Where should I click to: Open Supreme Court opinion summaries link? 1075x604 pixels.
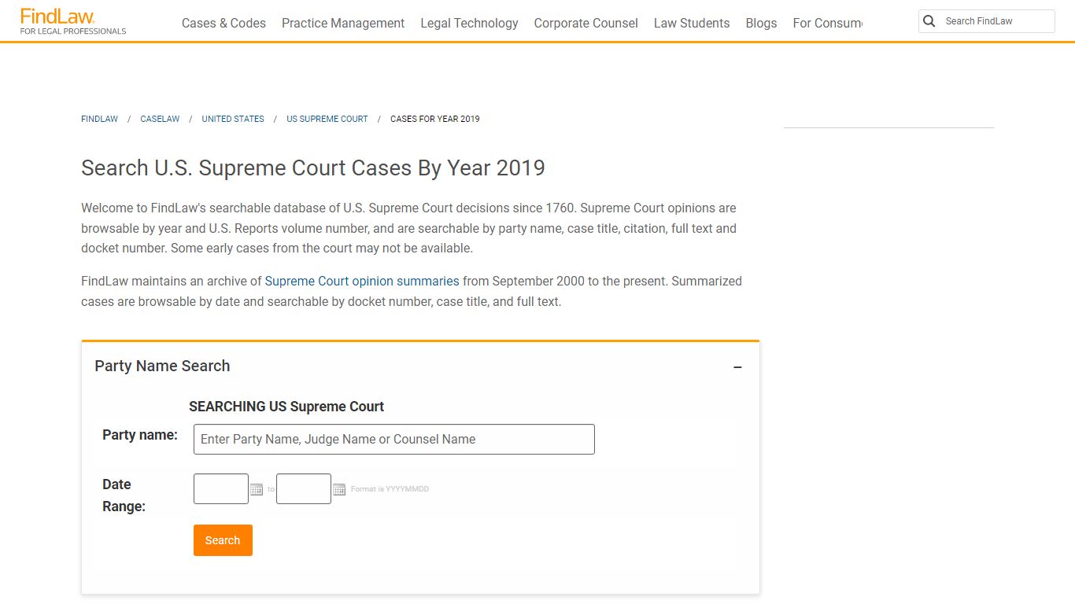[x=362, y=281]
